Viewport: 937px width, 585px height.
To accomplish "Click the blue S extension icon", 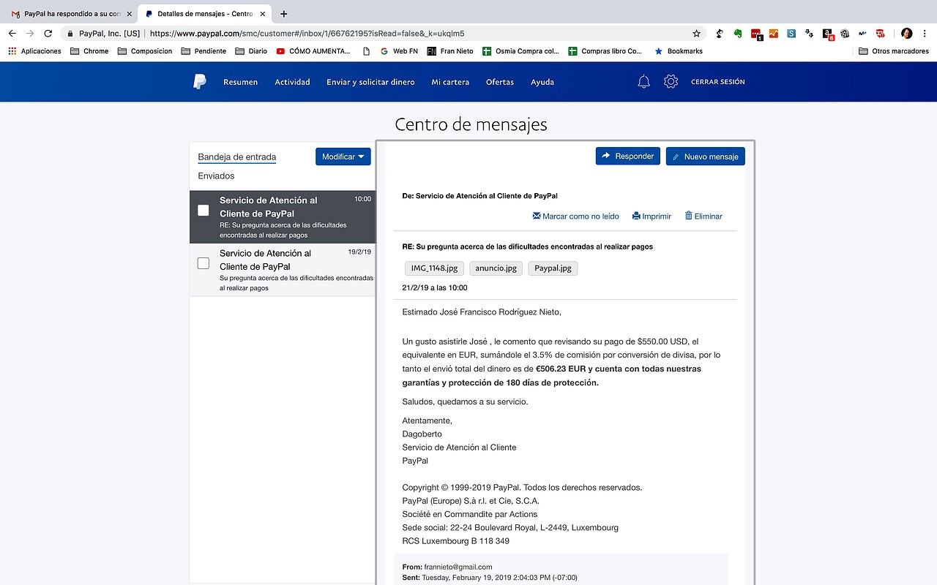I will [x=791, y=34].
